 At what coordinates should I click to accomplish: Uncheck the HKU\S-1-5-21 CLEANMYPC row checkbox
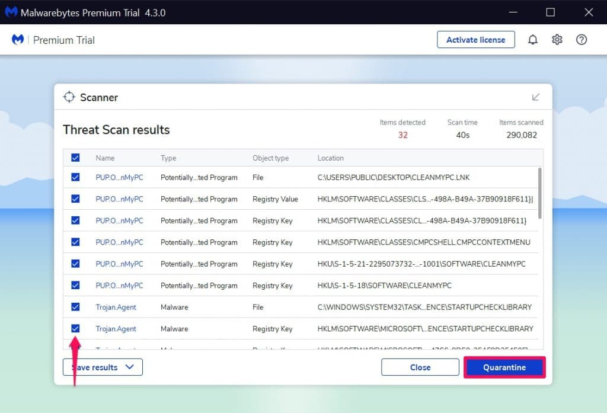click(x=75, y=264)
